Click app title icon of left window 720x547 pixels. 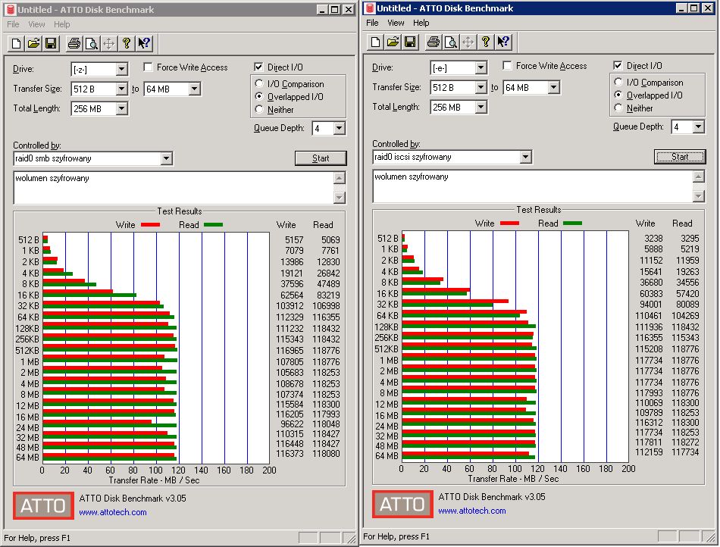(x=11, y=9)
